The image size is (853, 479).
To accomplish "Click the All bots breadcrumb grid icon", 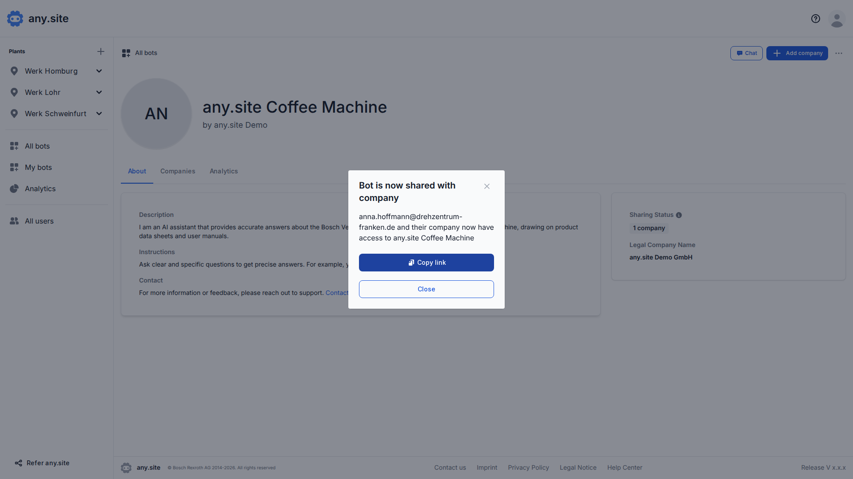I will (126, 53).
